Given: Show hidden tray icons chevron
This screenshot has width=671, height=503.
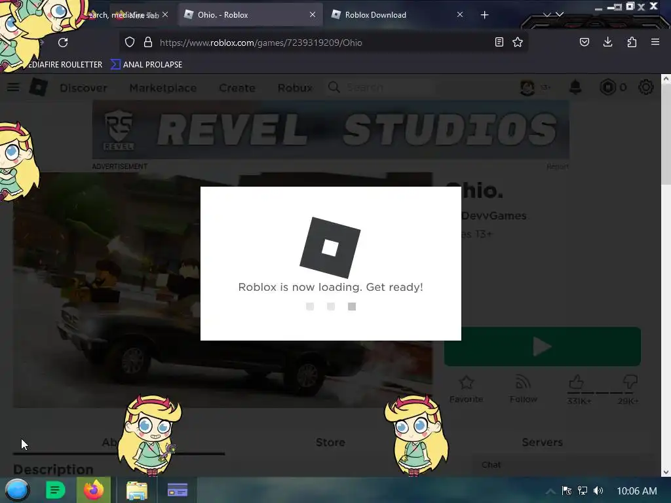Looking at the screenshot, I should [x=550, y=491].
